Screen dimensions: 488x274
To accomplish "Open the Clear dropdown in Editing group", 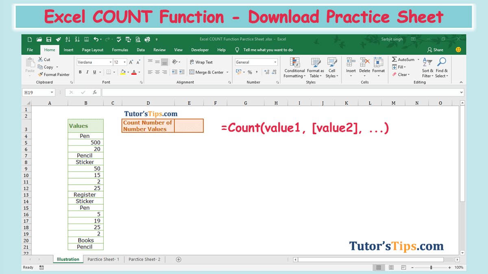I will (x=401, y=75).
